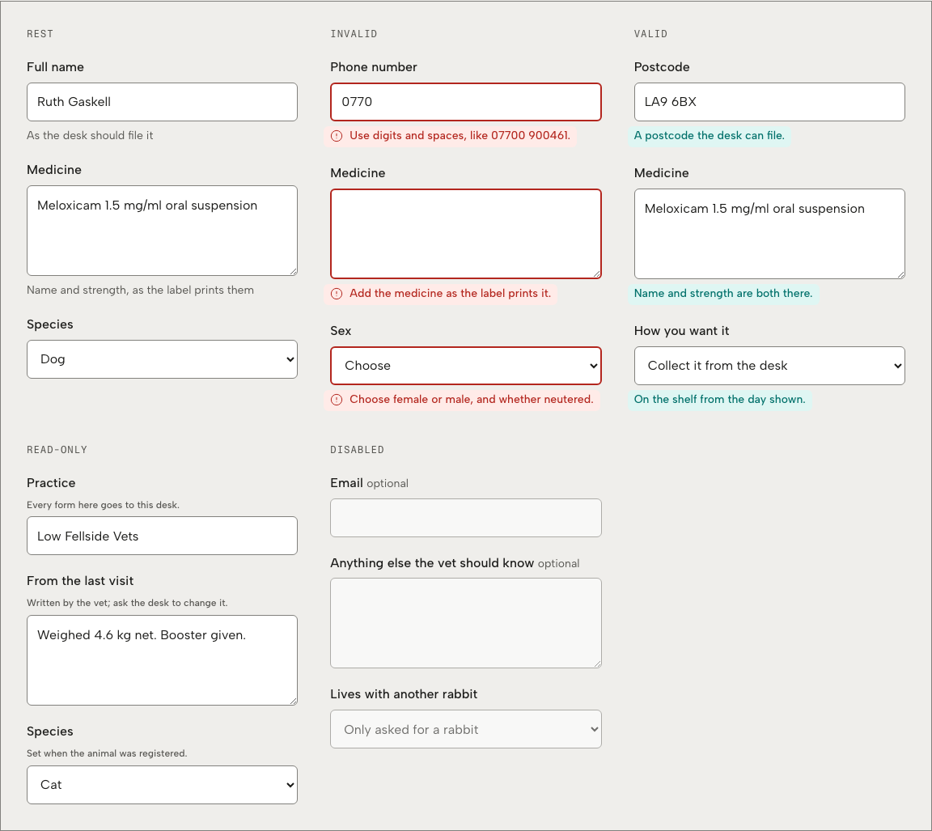Click the alert icon beside the Sex error message
The width and height of the screenshot is (932, 831).
337,400
